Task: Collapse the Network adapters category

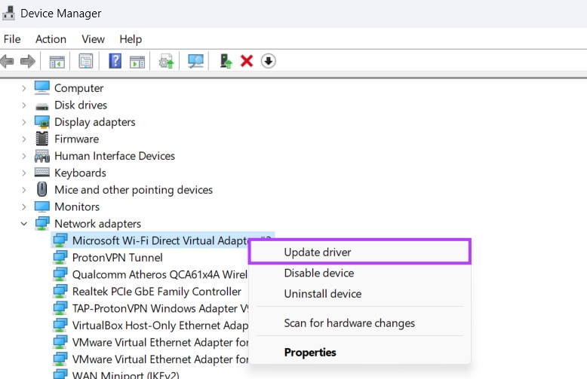Action: point(24,224)
